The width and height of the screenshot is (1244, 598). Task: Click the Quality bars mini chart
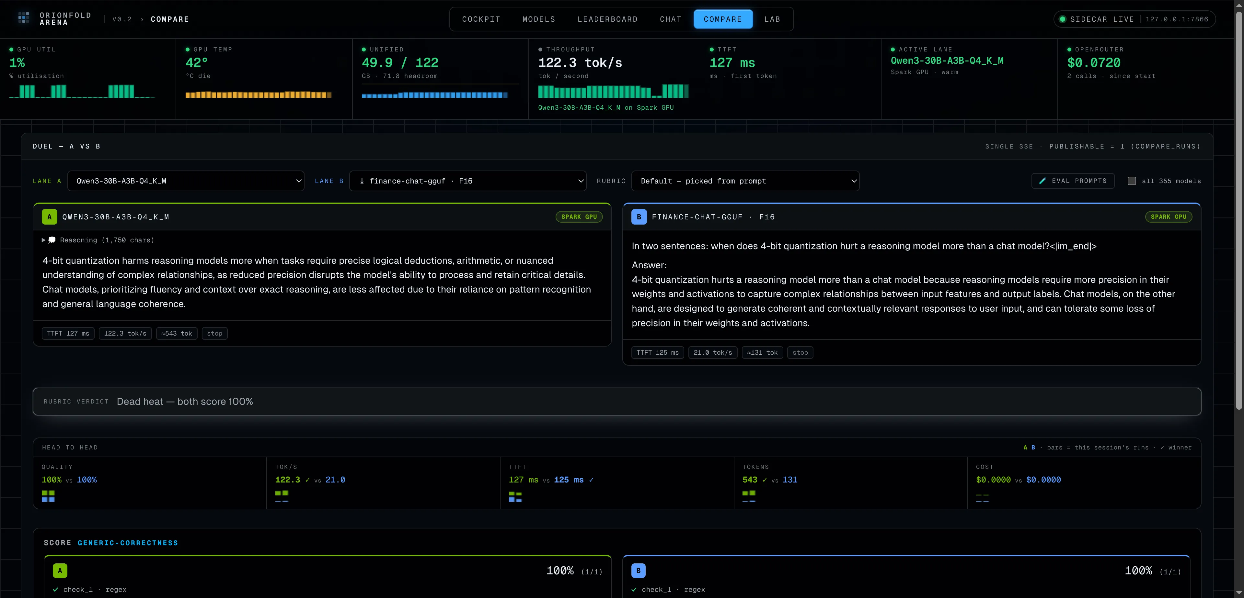pos(48,496)
